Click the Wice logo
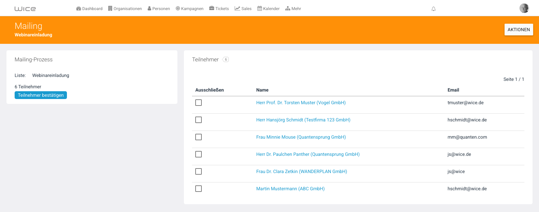Viewport: 539px width, 212px height. (25, 9)
